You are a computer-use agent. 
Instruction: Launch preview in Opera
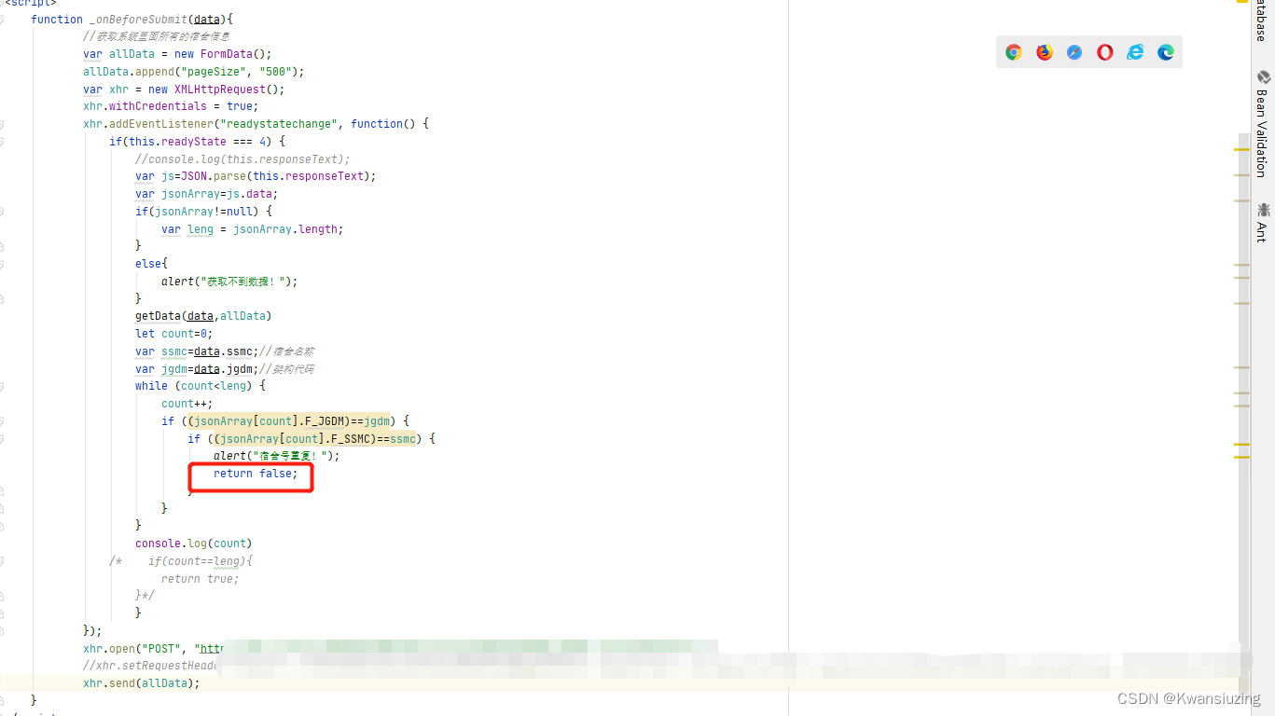[1104, 52]
